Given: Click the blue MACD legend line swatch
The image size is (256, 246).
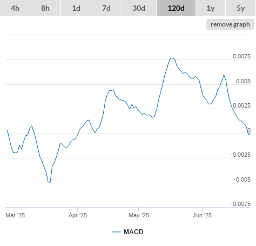Looking at the screenshot, I should tap(117, 232).
